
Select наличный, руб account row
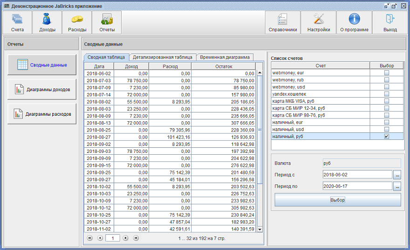(x=337, y=136)
